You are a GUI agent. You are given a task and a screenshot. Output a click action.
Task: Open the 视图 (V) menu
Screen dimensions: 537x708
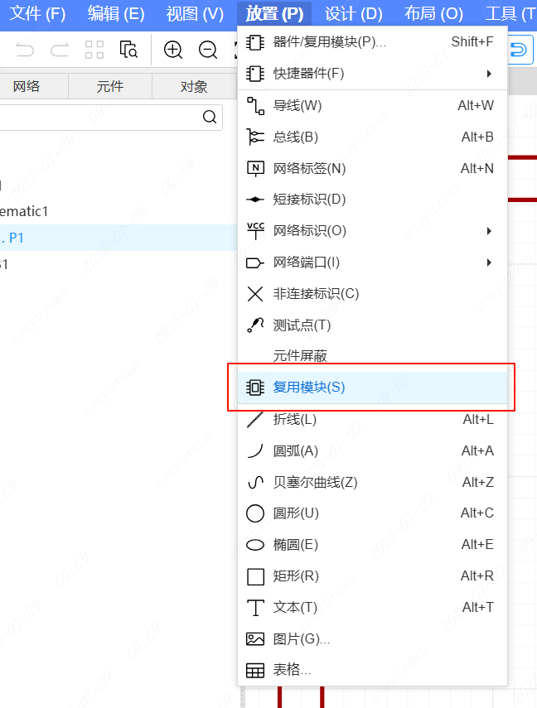click(x=195, y=13)
